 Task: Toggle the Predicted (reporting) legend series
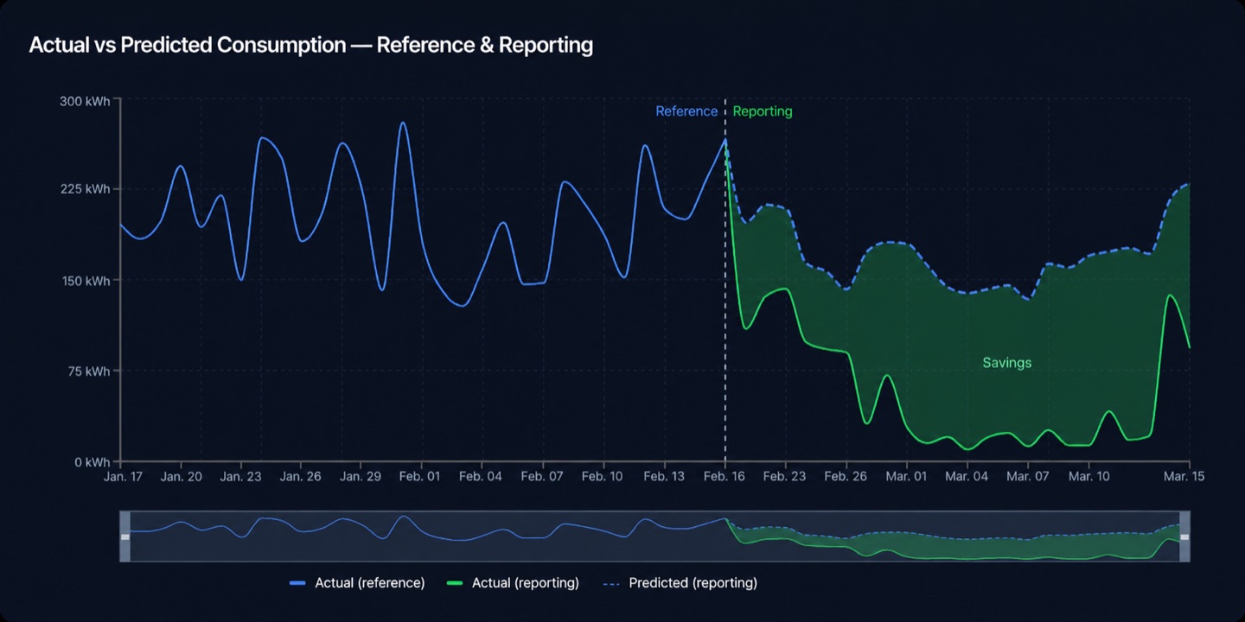[679, 583]
